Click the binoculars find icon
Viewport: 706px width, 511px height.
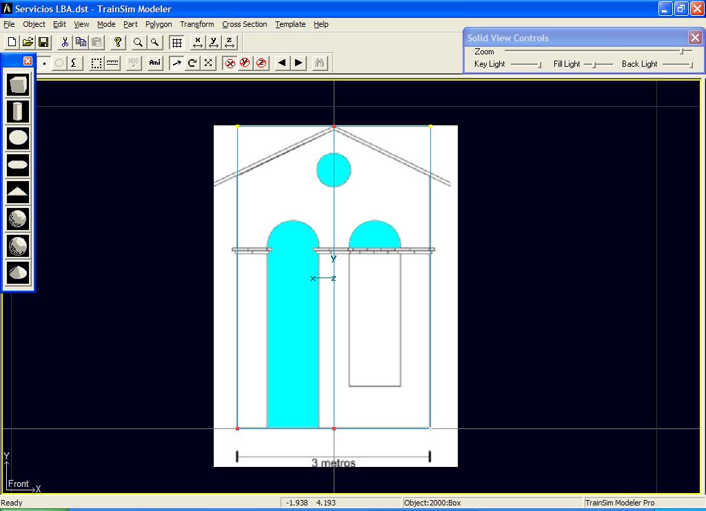(319, 63)
